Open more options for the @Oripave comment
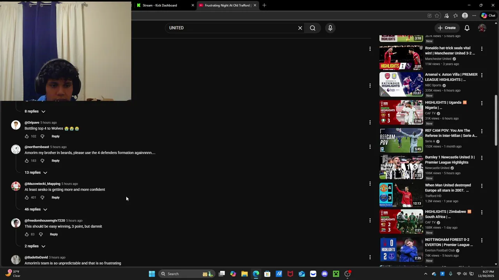 (370, 122)
